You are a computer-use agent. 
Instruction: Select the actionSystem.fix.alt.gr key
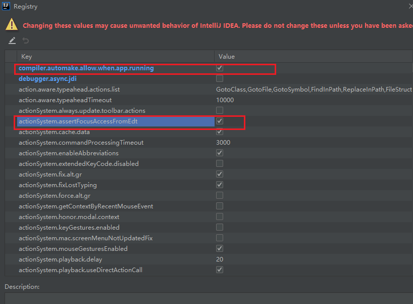(x=50, y=175)
